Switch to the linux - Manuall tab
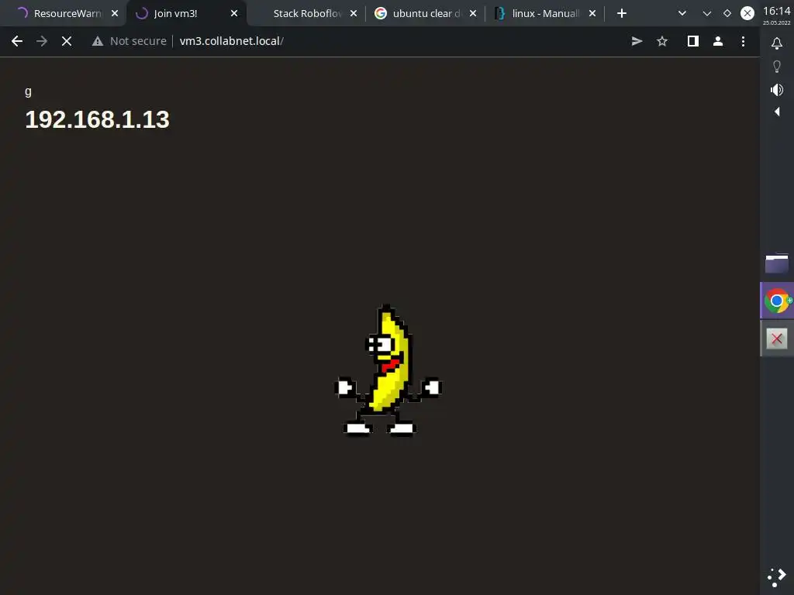 [x=546, y=13]
